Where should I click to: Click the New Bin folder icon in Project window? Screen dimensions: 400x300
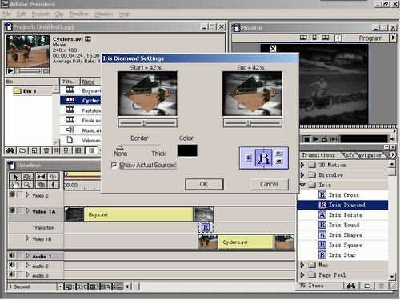22,150
